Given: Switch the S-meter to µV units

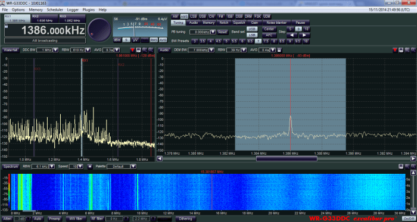Looking at the screenshot, I should (136, 40).
